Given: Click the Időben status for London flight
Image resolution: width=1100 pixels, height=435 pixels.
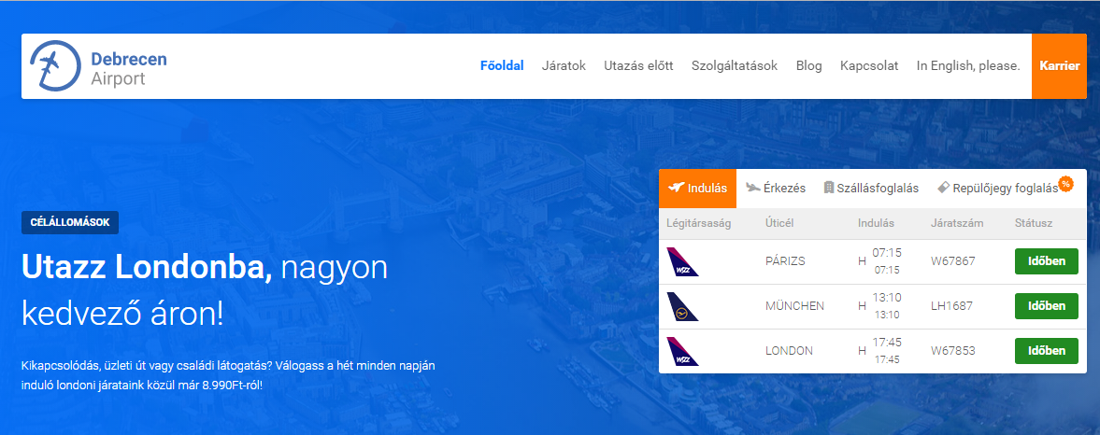Looking at the screenshot, I should [1046, 351].
